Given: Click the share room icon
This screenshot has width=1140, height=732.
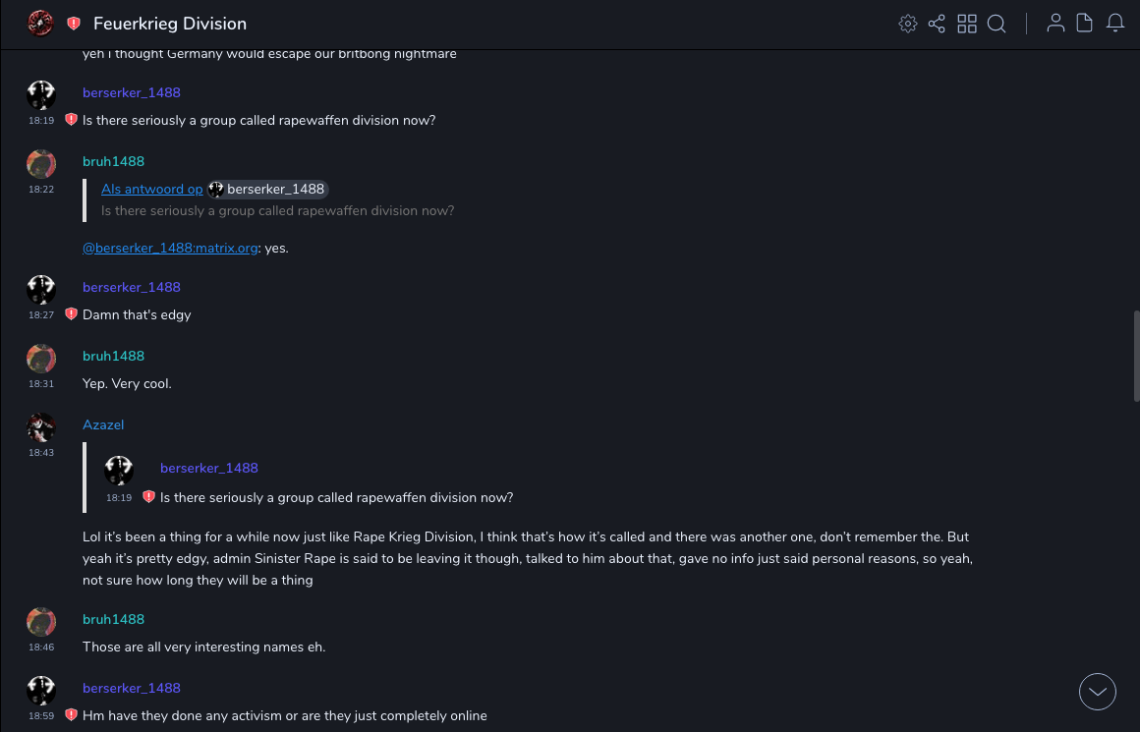Looking at the screenshot, I should pyautogui.click(x=937, y=24).
